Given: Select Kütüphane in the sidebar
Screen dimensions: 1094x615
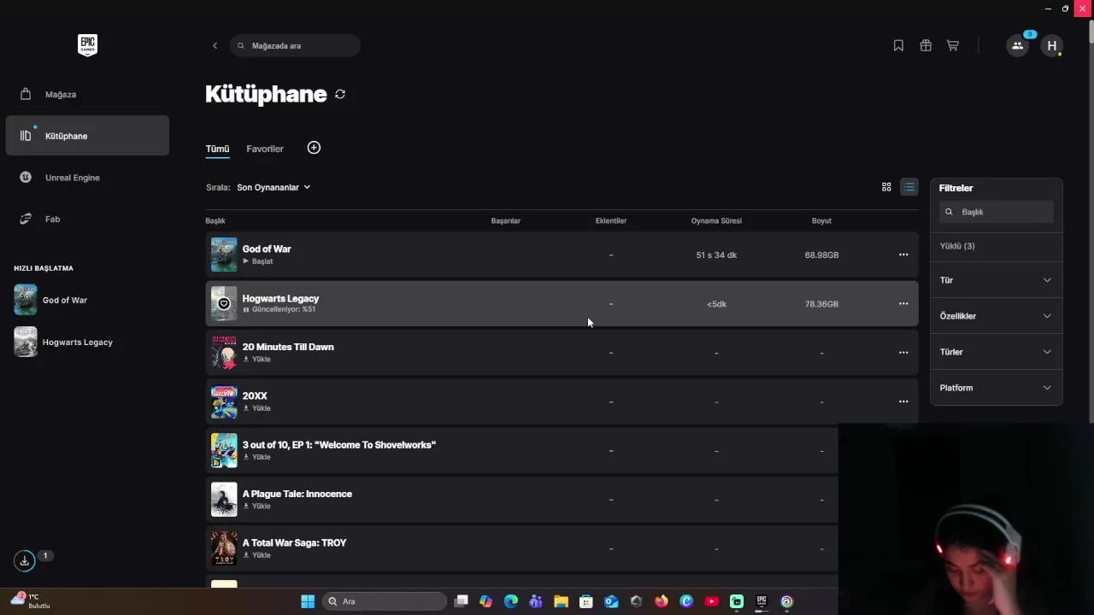Looking at the screenshot, I should (87, 136).
